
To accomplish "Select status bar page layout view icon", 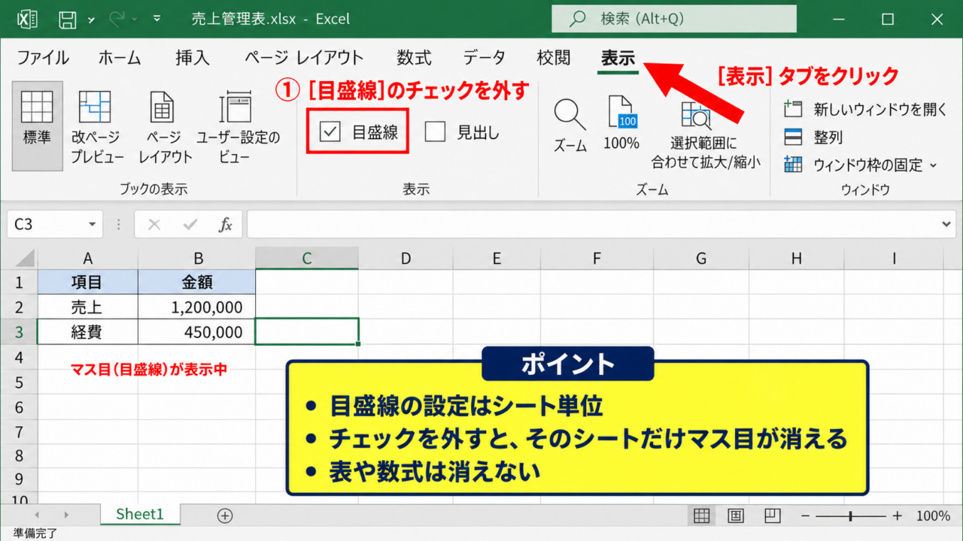I will point(736,515).
